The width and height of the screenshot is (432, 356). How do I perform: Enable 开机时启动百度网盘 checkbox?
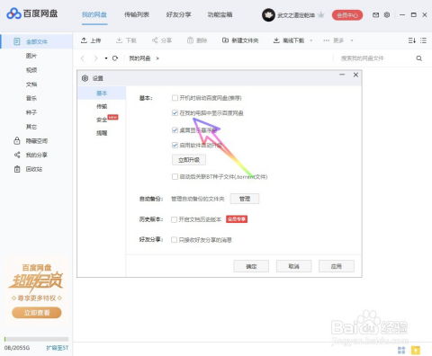[175, 98]
